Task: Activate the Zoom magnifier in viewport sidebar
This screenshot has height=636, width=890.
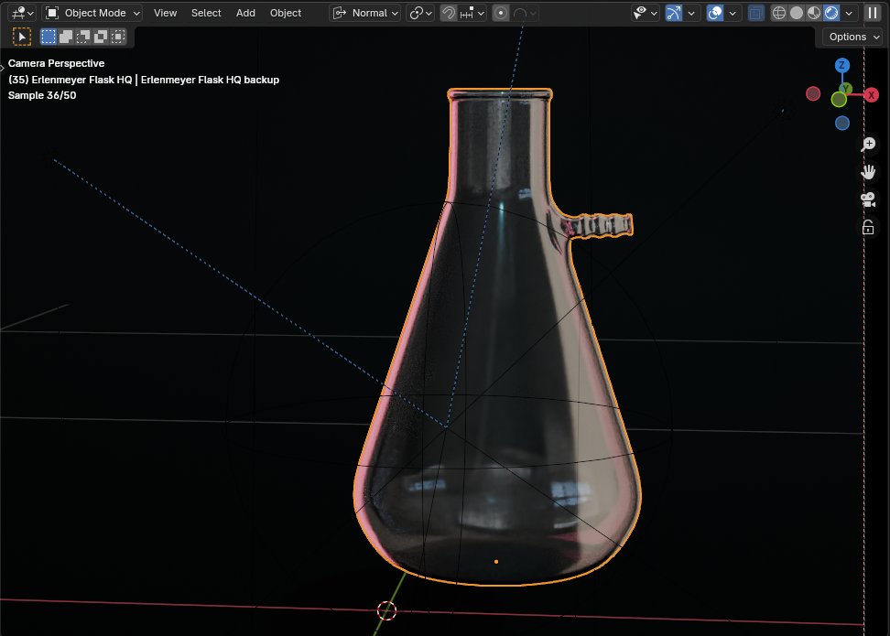Action: pos(867,144)
